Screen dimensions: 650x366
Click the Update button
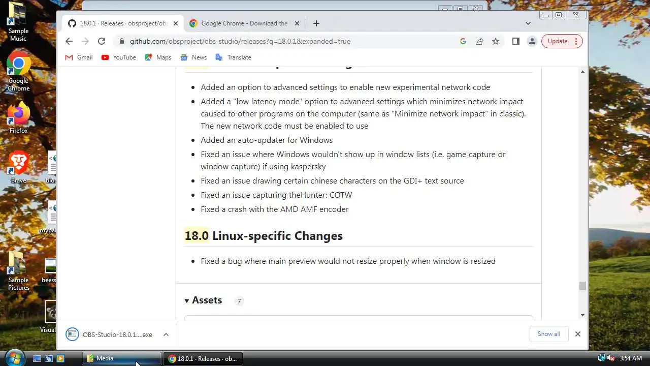562,41
